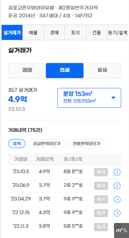Expand the 분양 153m² area dropdown

89,98
